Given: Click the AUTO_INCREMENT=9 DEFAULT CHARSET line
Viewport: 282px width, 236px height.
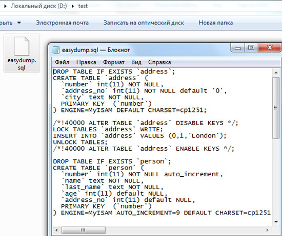Looking at the screenshot, I should coord(162,213).
